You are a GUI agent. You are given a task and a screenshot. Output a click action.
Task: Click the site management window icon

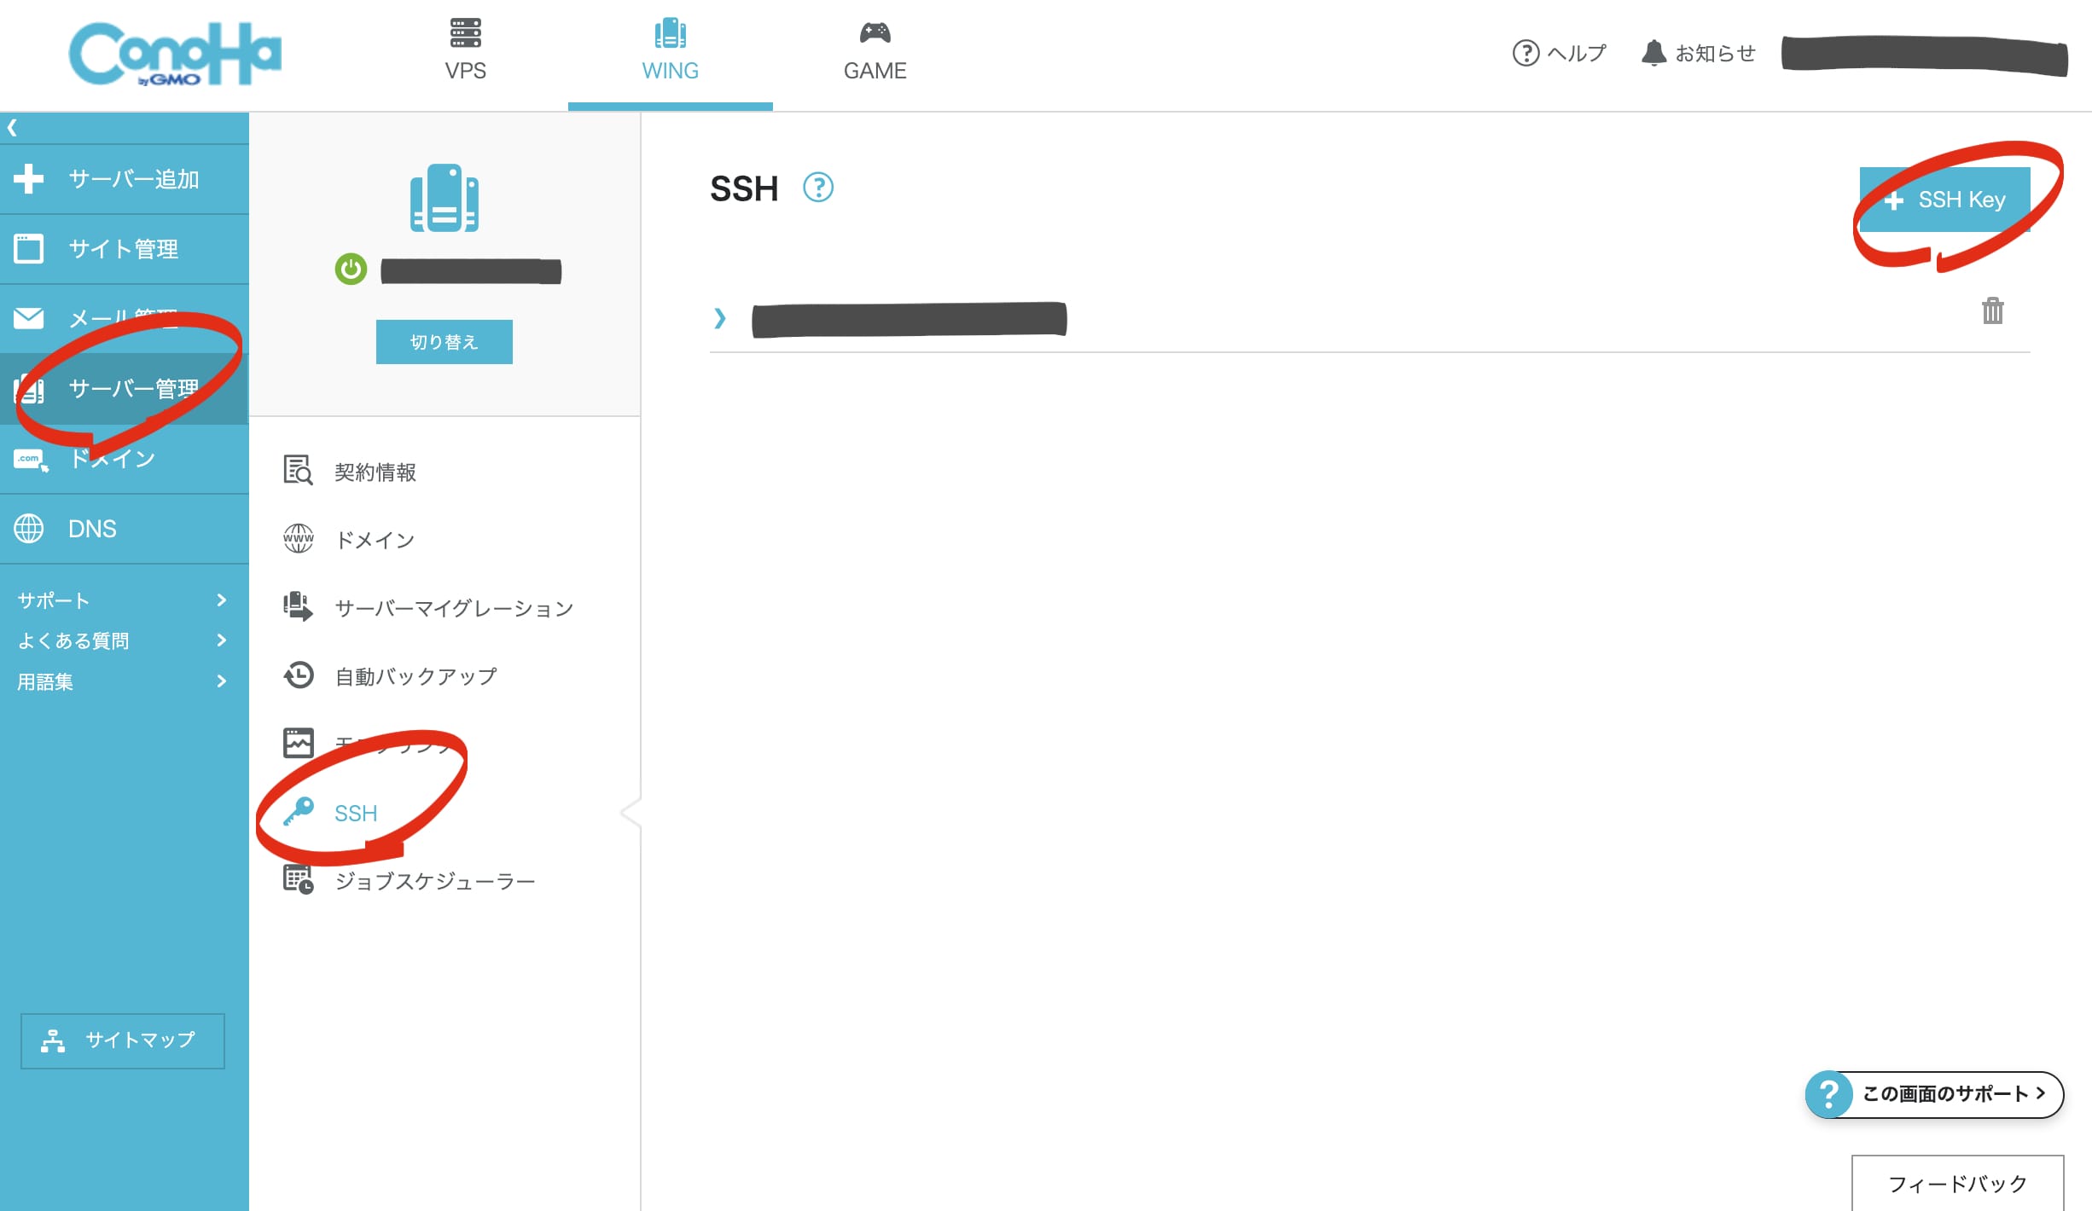(28, 249)
